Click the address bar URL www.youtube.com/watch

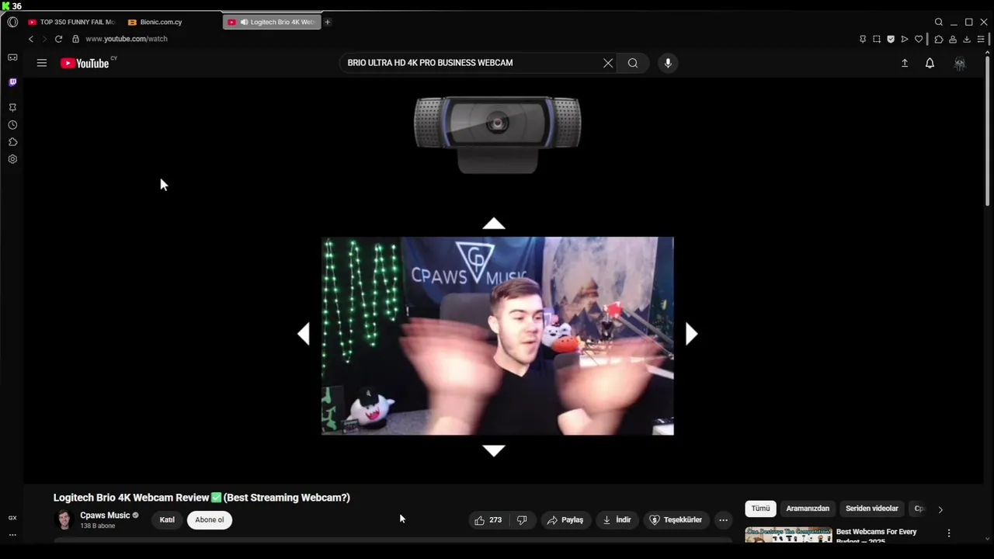click(x=127, y=39)
